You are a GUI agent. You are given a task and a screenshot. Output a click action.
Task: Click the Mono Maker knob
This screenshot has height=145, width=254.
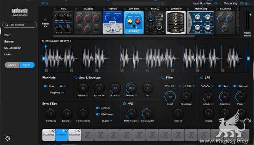[x=131, y=113]
